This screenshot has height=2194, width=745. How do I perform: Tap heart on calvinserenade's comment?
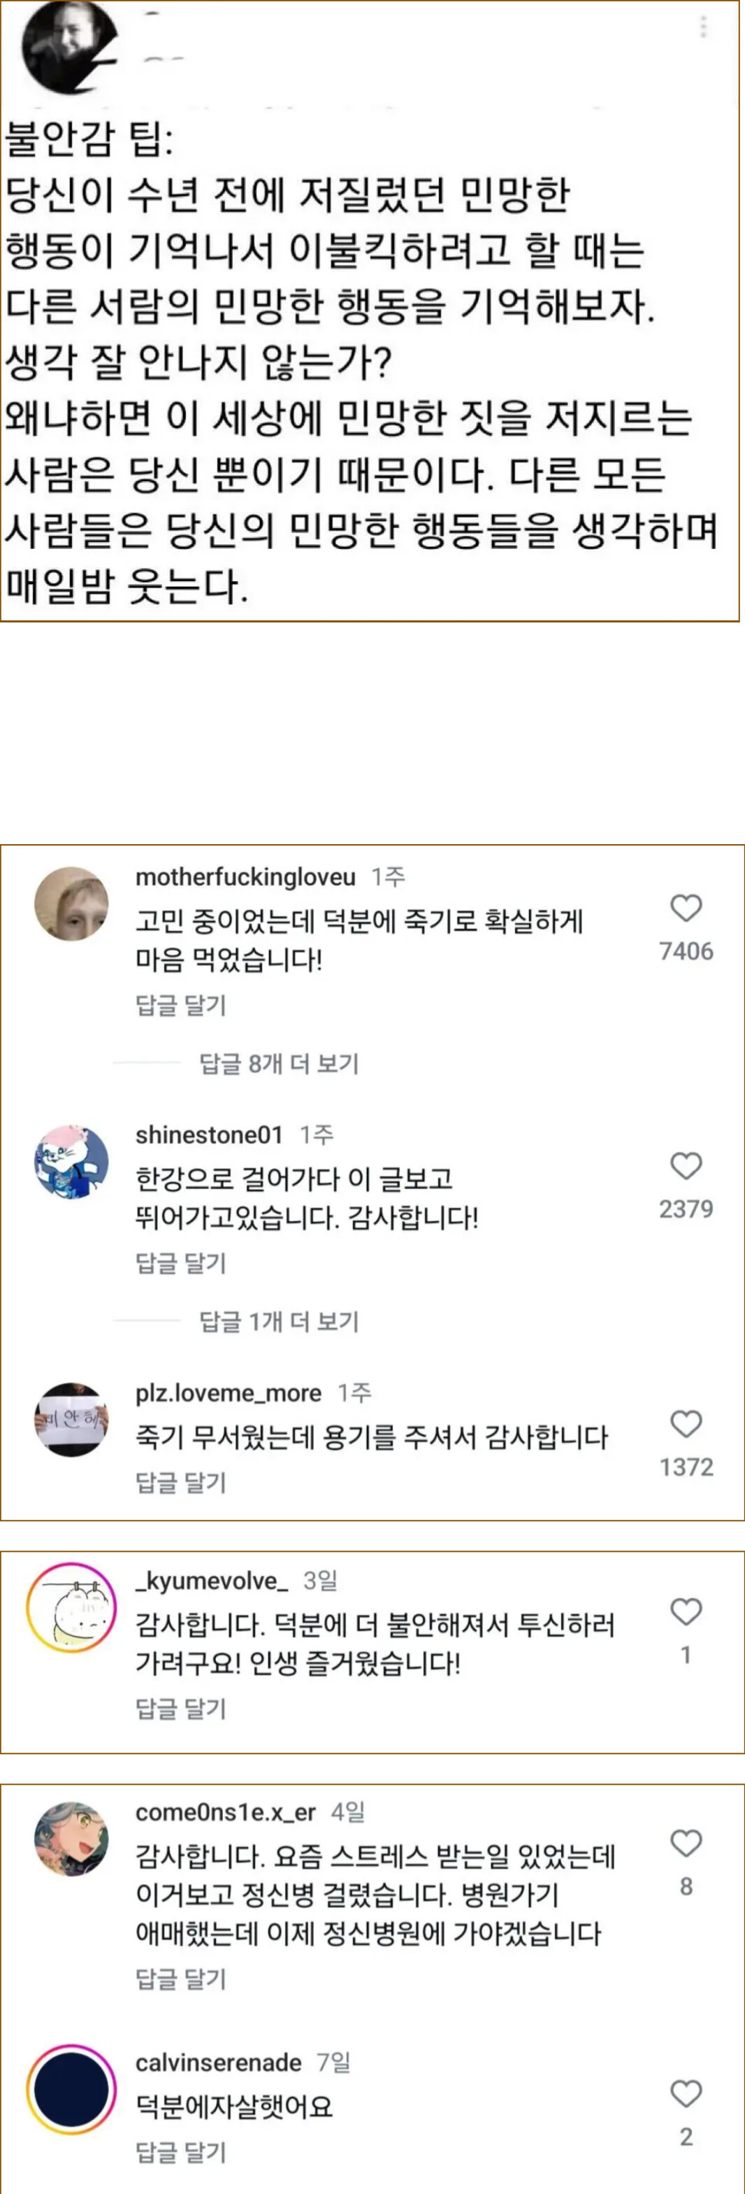(x=686, y=2093)
